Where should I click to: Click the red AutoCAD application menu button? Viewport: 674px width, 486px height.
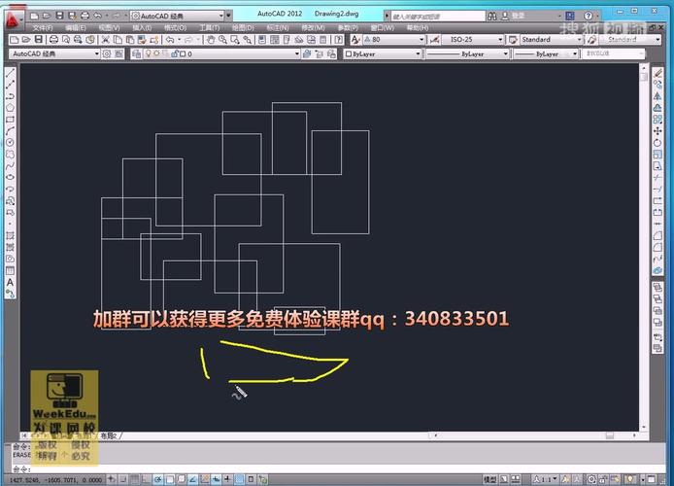(x=13, y=18)
